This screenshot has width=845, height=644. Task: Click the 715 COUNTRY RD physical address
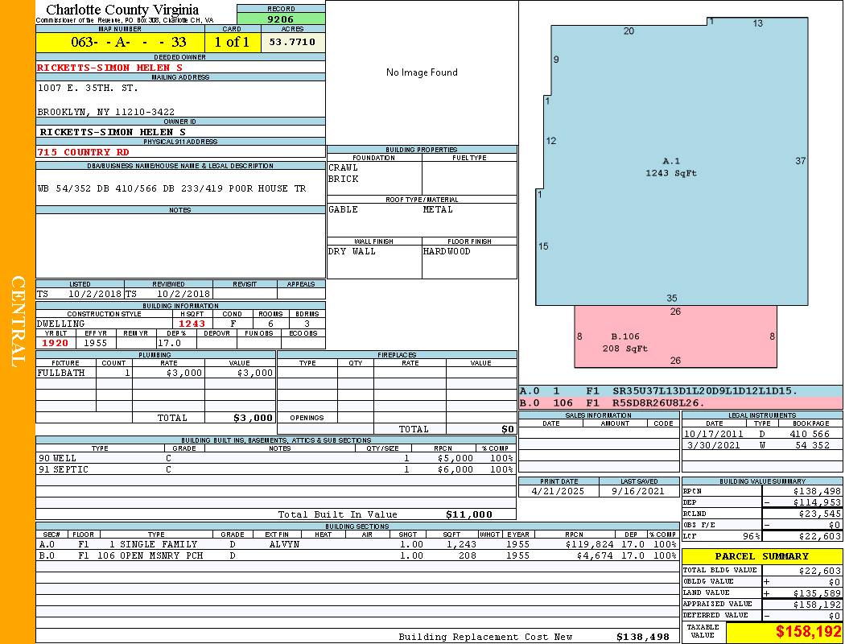tap(83, 151)
